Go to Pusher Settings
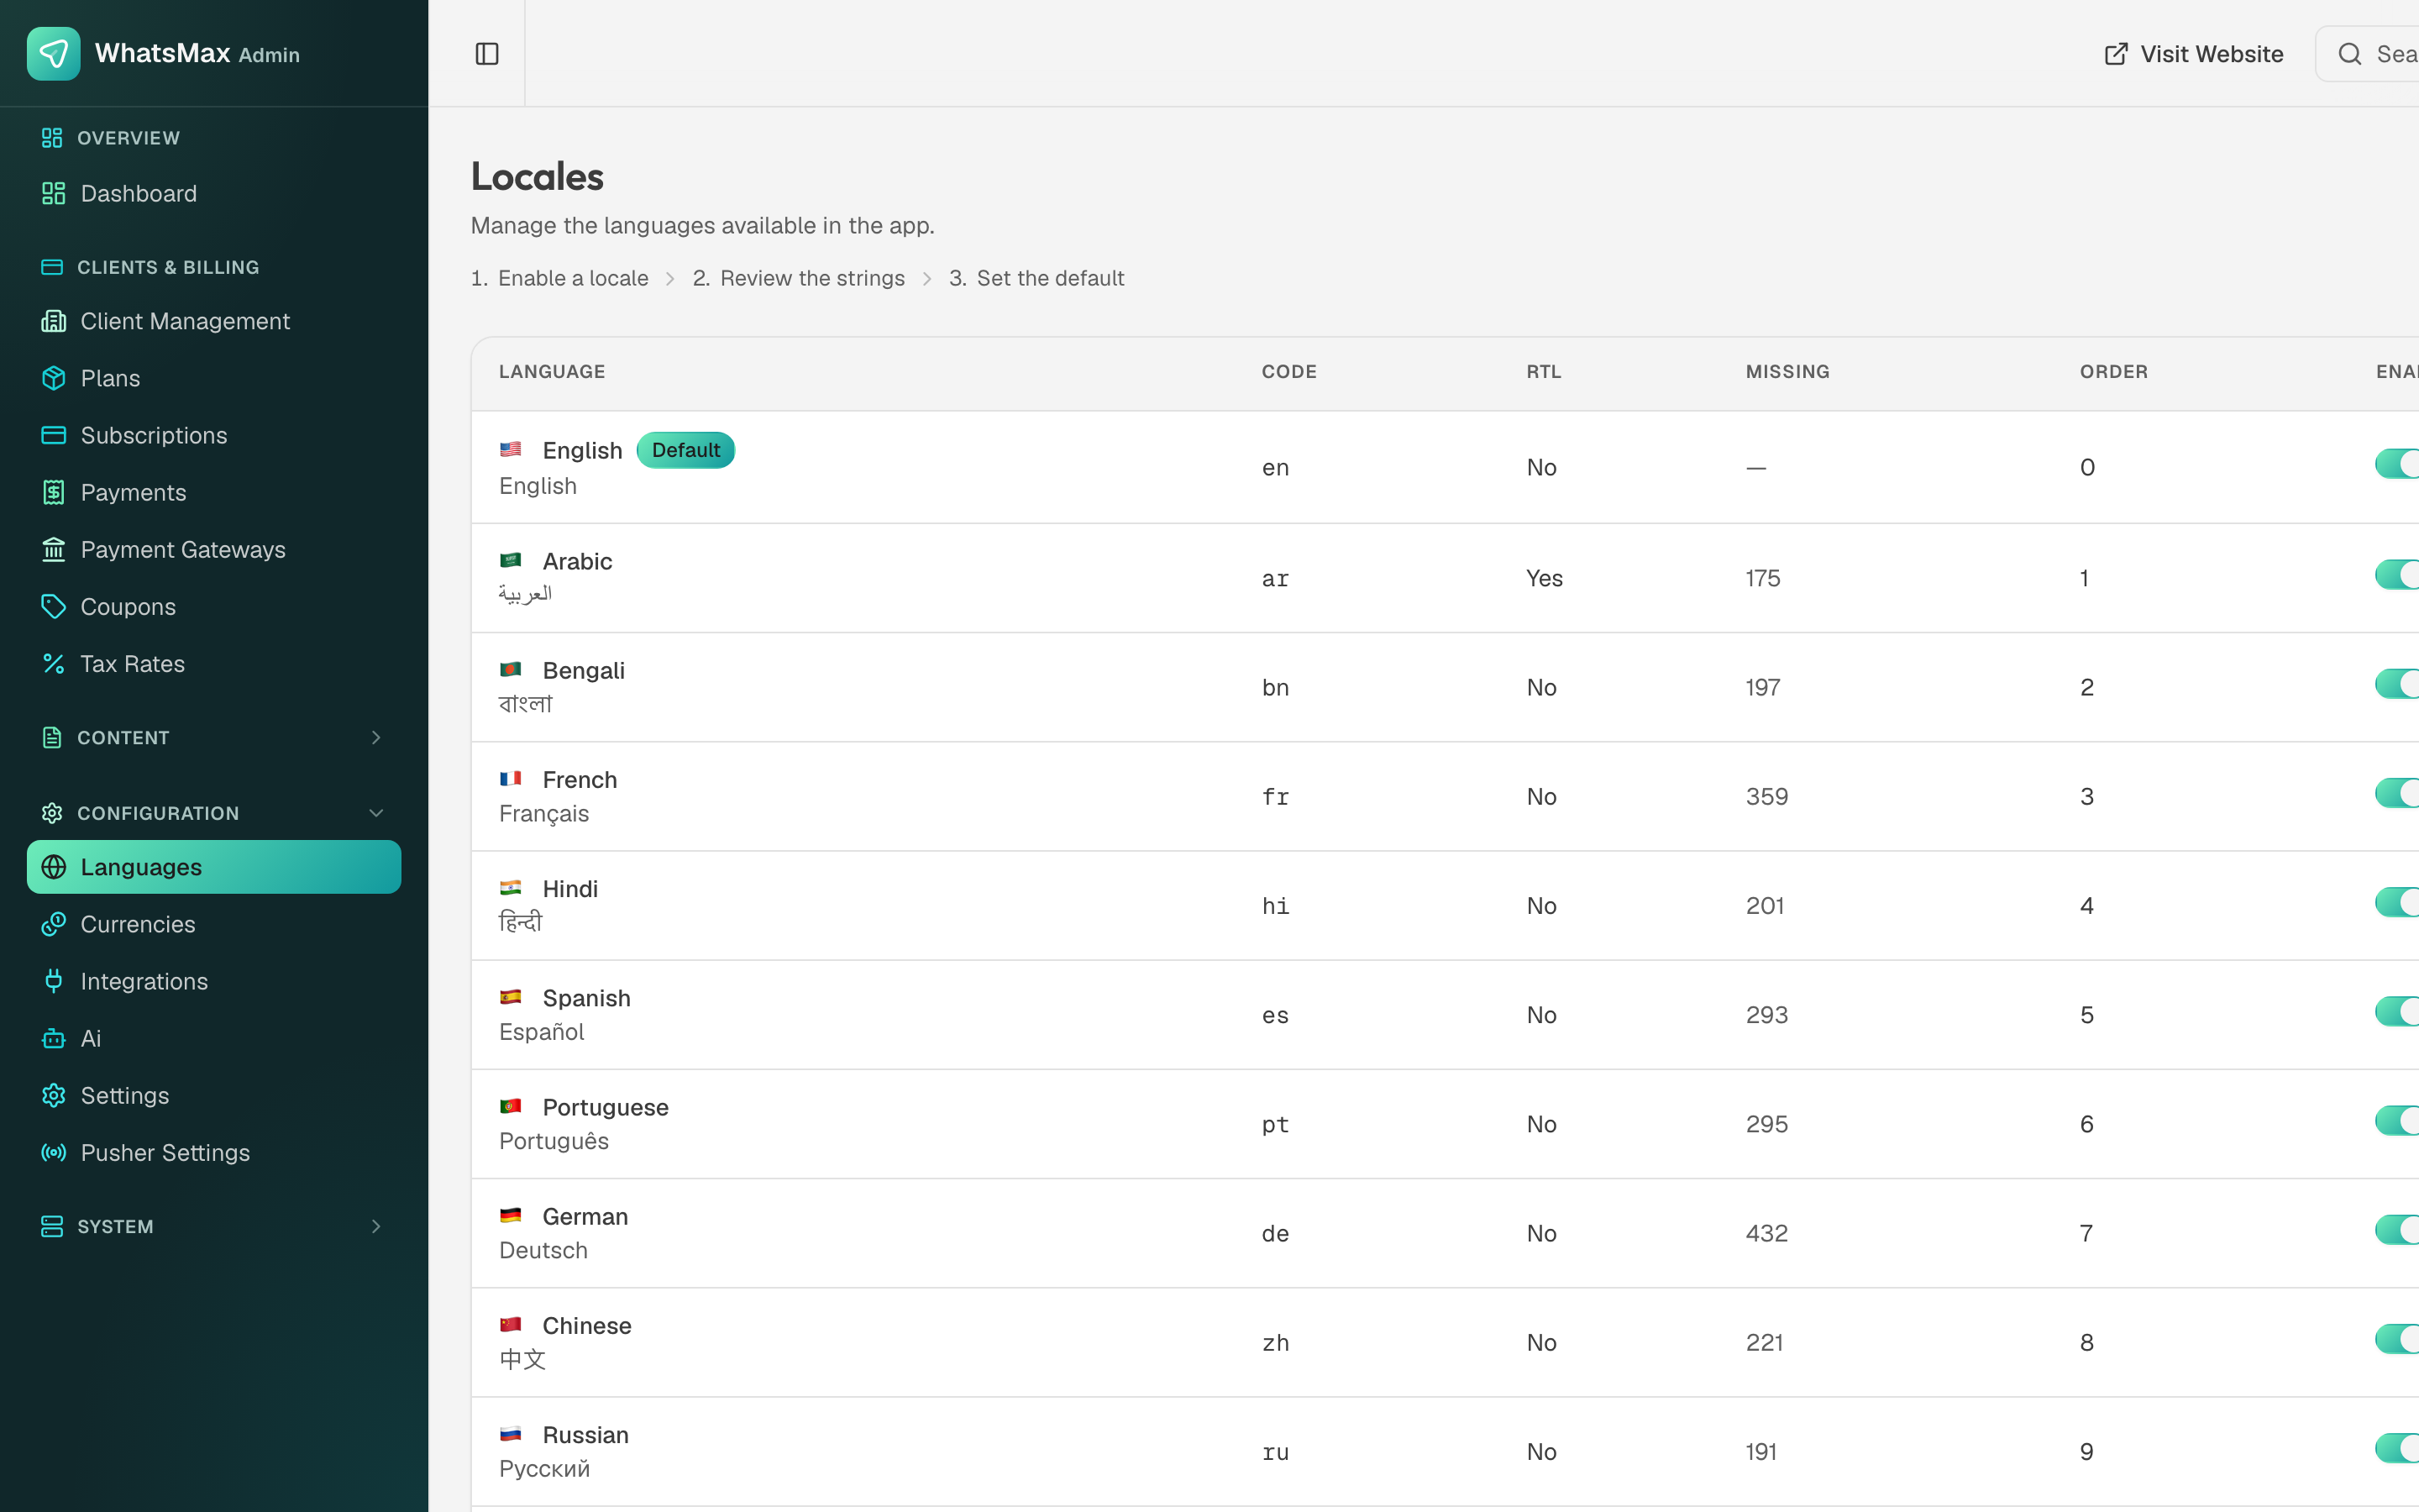The image size is (2419, 1512). tap(214, 1152)
